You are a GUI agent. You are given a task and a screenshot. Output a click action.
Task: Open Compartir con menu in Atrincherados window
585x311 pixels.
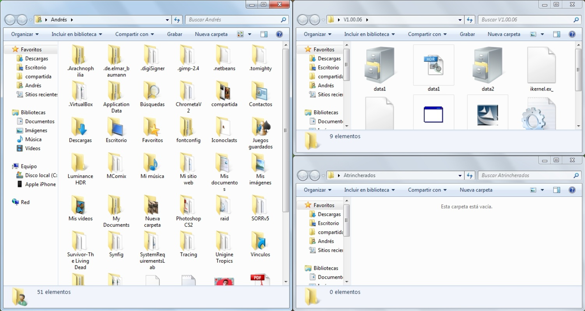(x=427, y=190)
